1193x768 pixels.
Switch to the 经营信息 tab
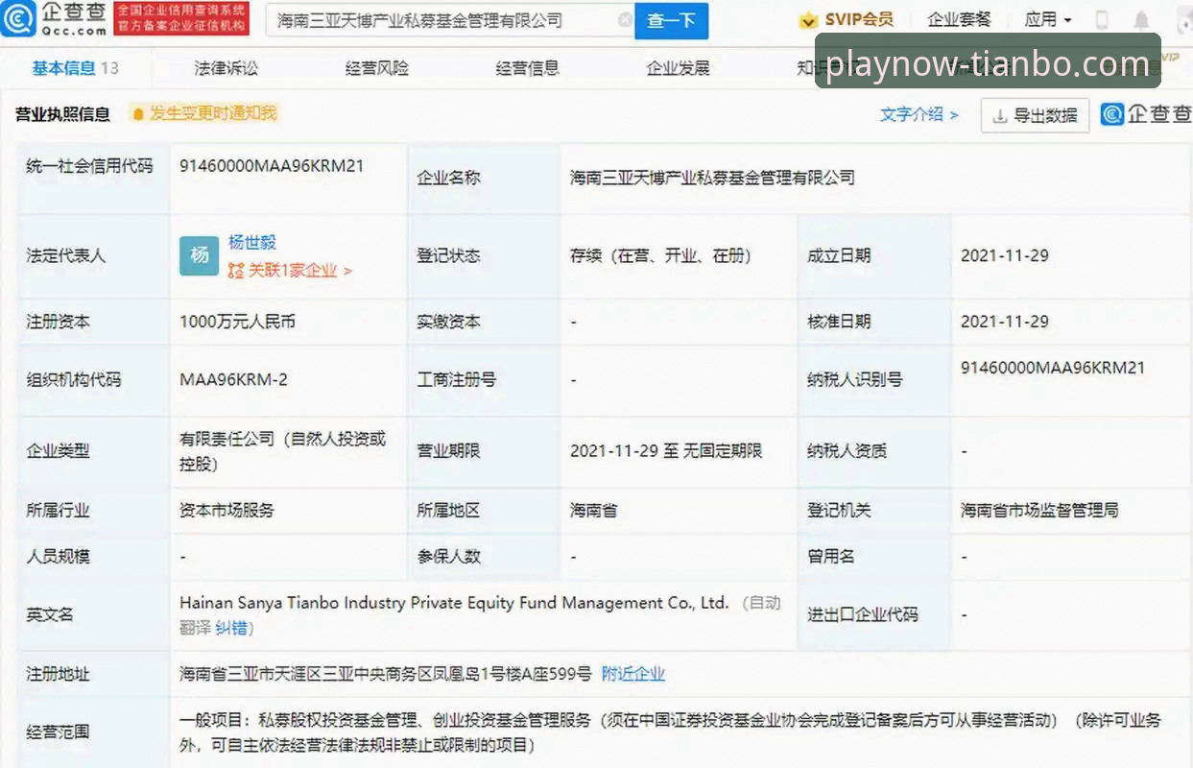(528, 68)
